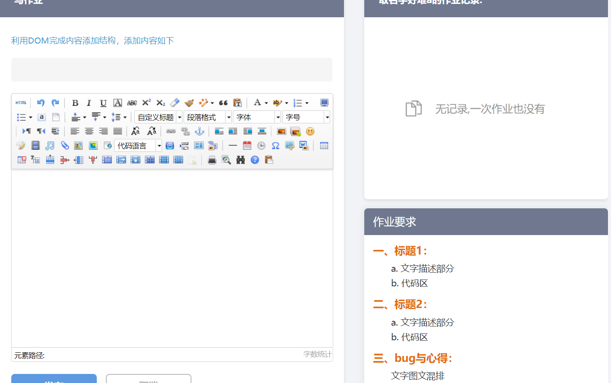Click the 作业要求 panel header

click(x=486, y=222)
